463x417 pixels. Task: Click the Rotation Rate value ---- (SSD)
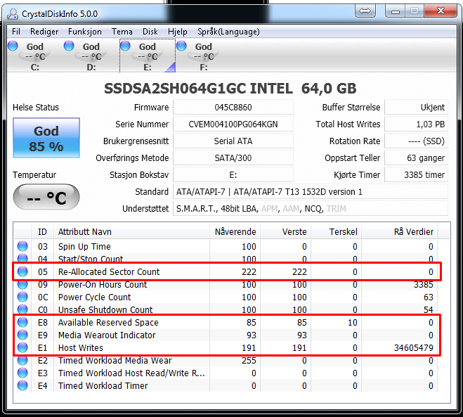pyautogui.click(x=416, y=141)
